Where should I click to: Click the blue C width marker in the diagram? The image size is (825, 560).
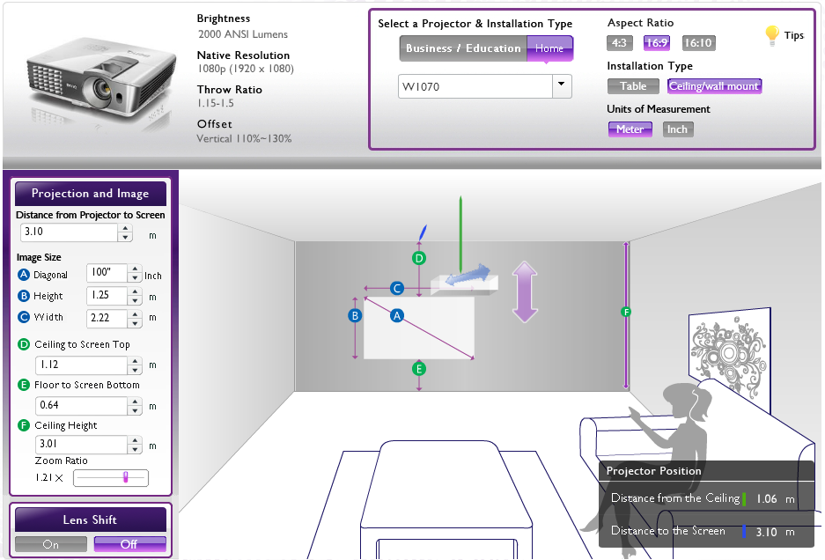click(397, 288)
